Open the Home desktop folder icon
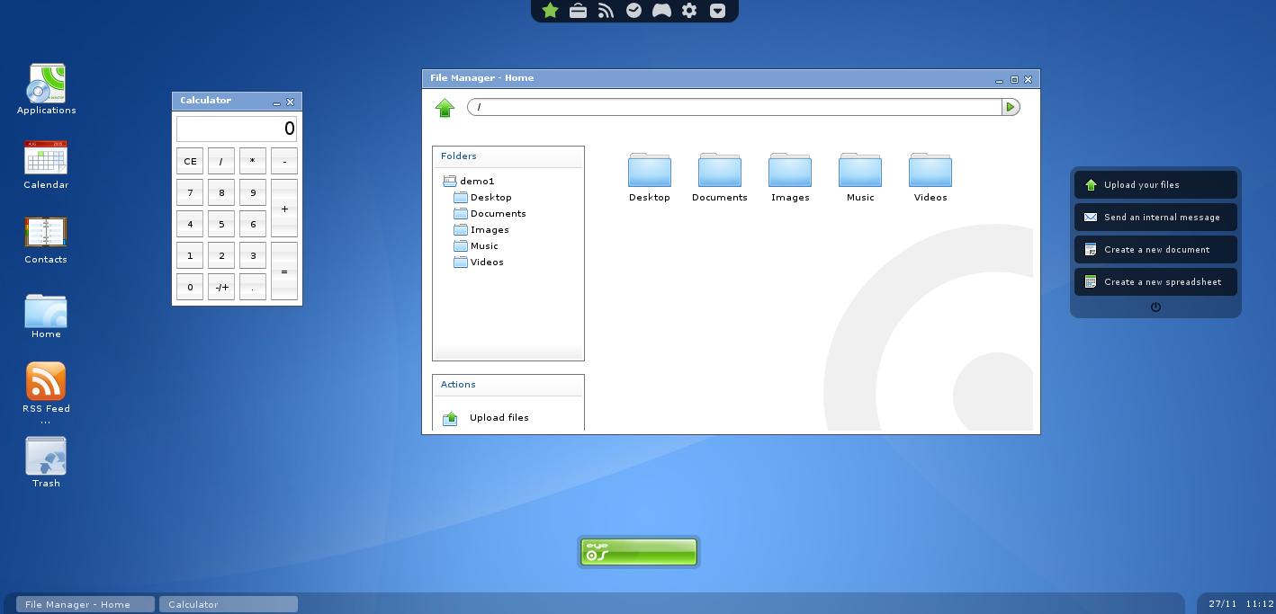1276x614 pixels. point(46,310)
